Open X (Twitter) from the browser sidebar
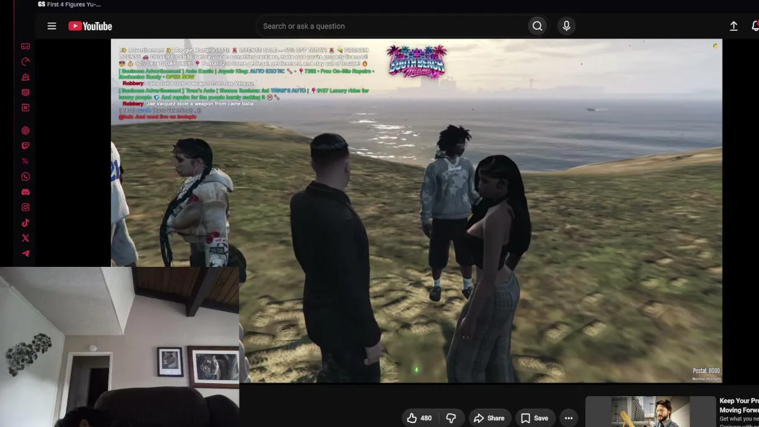This screenshot has width=759, height=427. 25,238
